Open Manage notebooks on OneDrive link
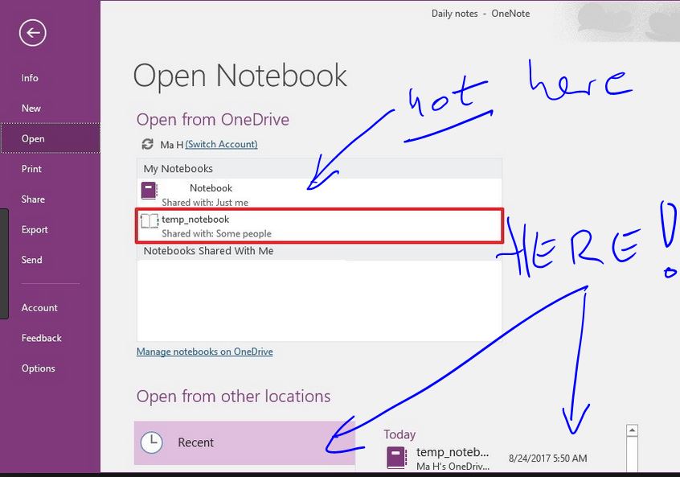This screenshot has height=477, width=680. click(x=205, y=352)
